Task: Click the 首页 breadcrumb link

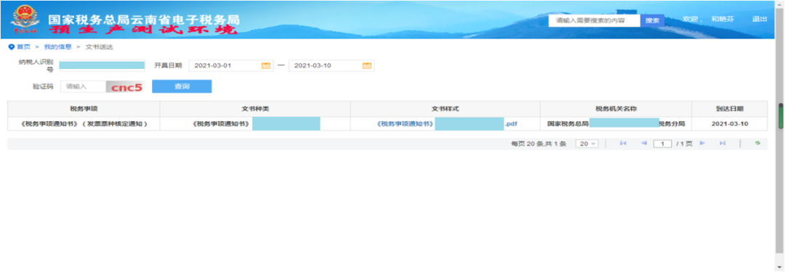Action: (23, 47)
